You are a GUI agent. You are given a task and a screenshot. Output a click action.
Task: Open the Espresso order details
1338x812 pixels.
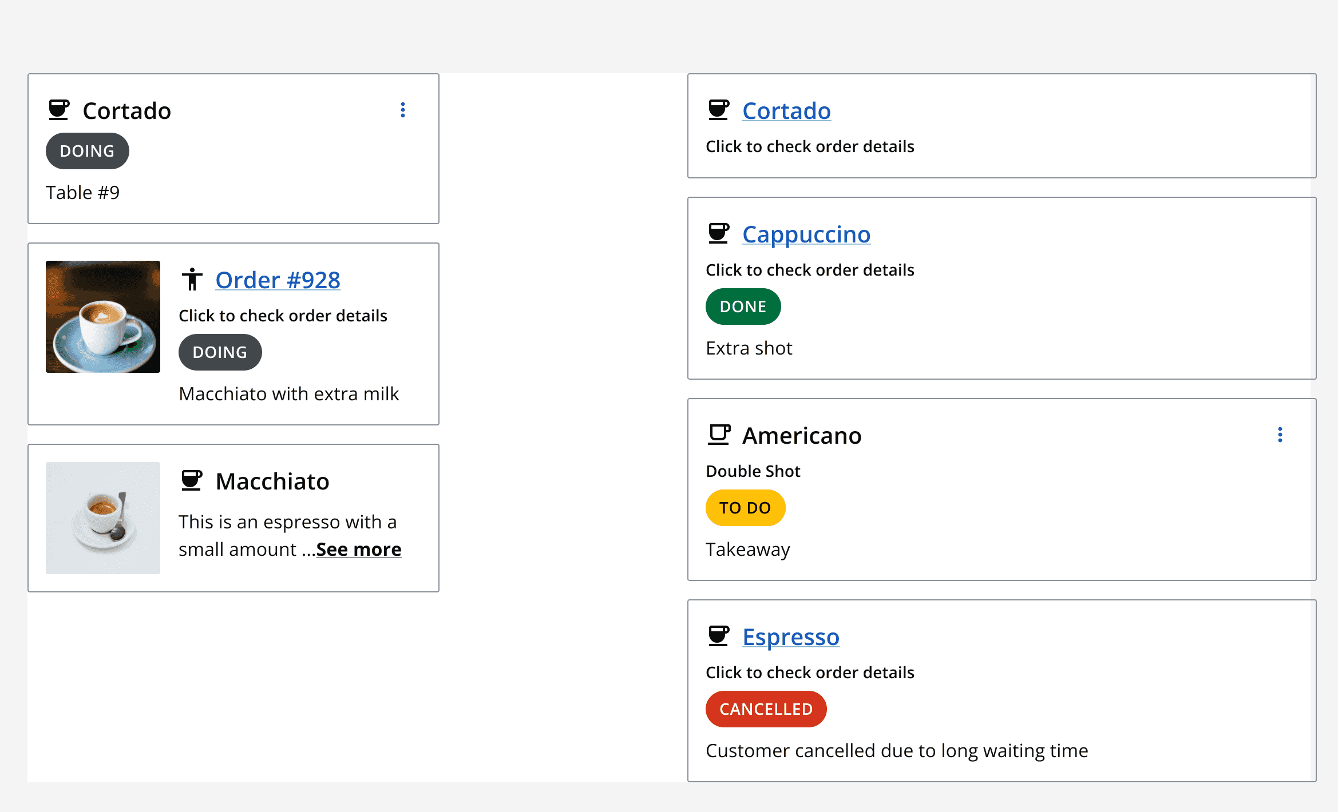(x=791, y=636)
